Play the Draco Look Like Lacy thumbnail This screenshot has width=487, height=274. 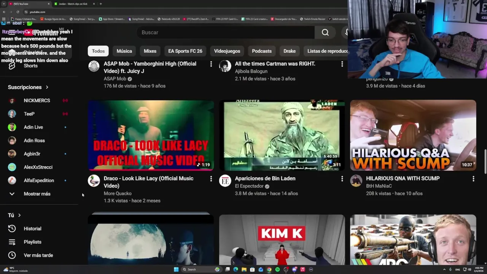click(x=151, y=135)
